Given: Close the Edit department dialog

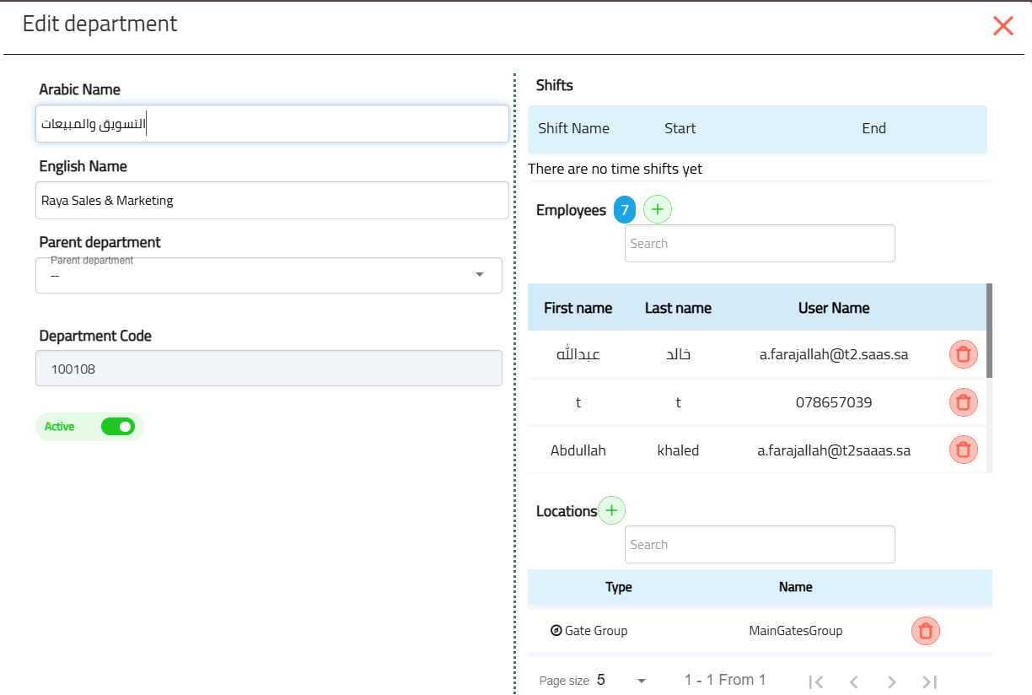Looking at the screenshot, I should (x=1002, y=25).
